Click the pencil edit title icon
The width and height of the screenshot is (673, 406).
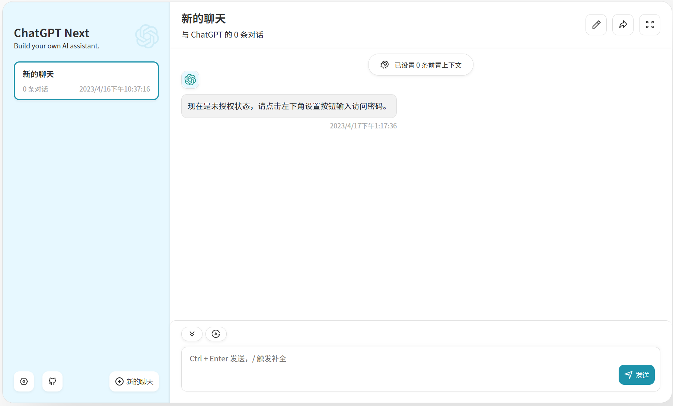point(596,25)
